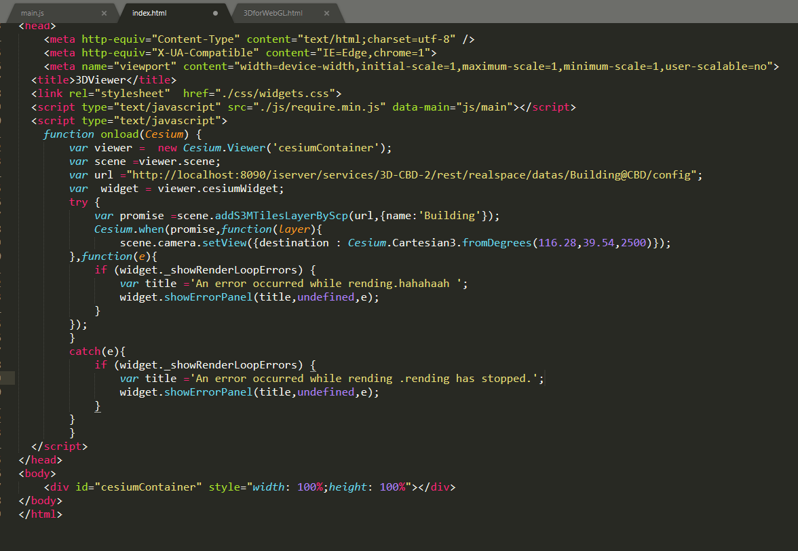Close the main.js tab

(x=104, y=13)
